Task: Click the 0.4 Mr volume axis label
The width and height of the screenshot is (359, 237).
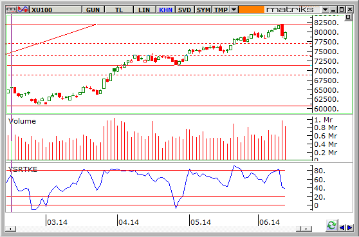Action: pos(326,144)
